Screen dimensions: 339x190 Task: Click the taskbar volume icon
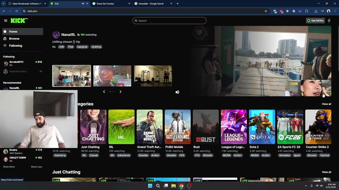321,186
